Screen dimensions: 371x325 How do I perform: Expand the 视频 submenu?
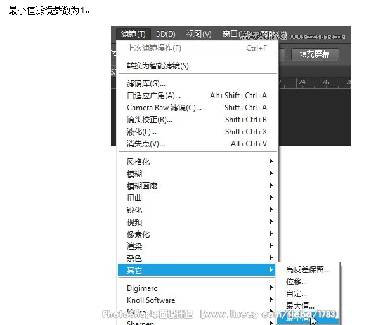pyautogui.click(x=197, y=222)
